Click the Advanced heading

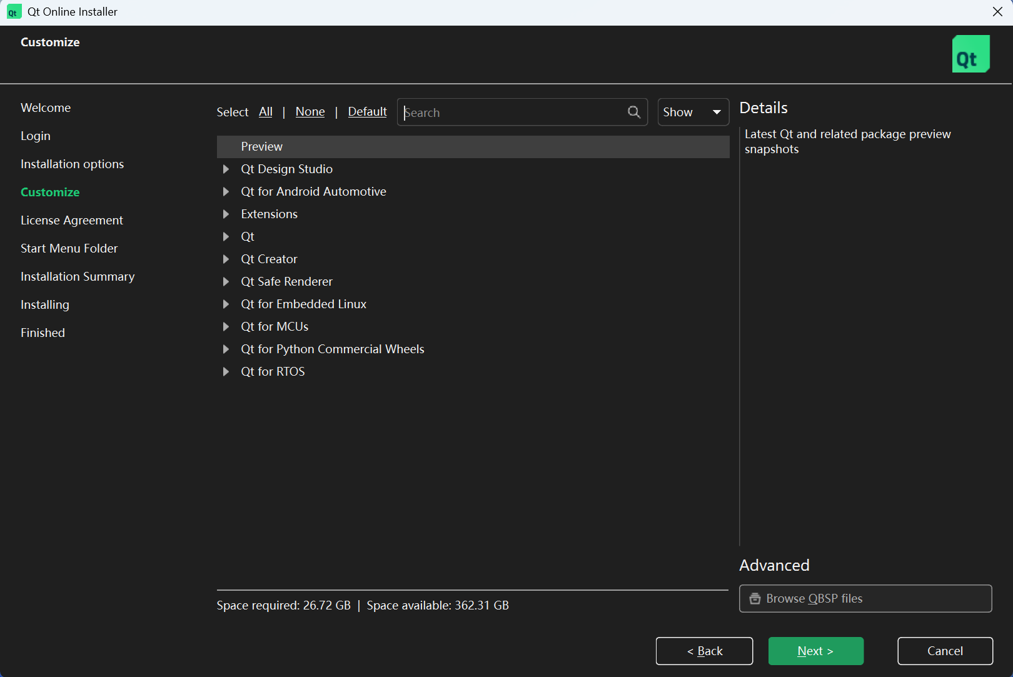tap(774, 565)
